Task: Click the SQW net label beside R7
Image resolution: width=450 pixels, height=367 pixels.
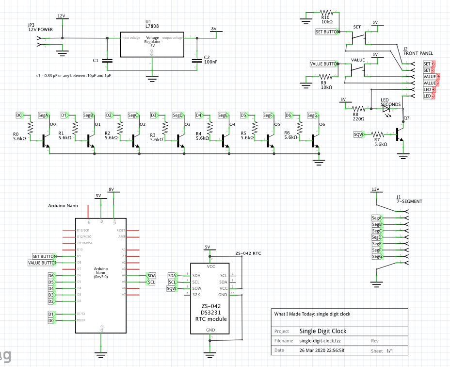Action: [359, 134]
